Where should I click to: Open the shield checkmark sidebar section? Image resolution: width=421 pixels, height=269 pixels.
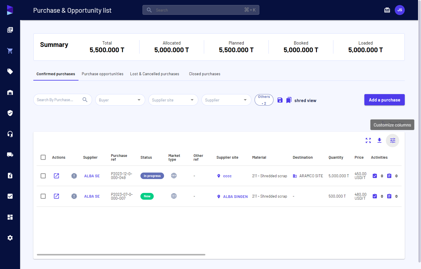(10, 113)
